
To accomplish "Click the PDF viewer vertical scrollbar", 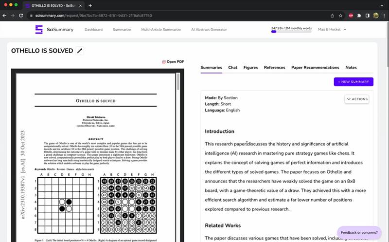I will (178, 82).
